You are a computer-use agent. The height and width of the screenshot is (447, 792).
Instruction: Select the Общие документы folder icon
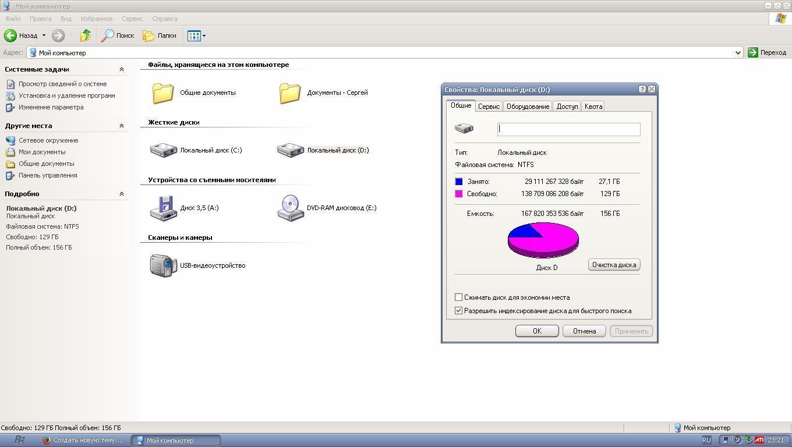(x=163, y=93)
